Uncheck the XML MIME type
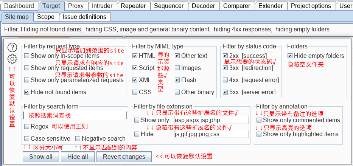Image resolution: width=353 pixels, height=166 pixels. [135, 80]
